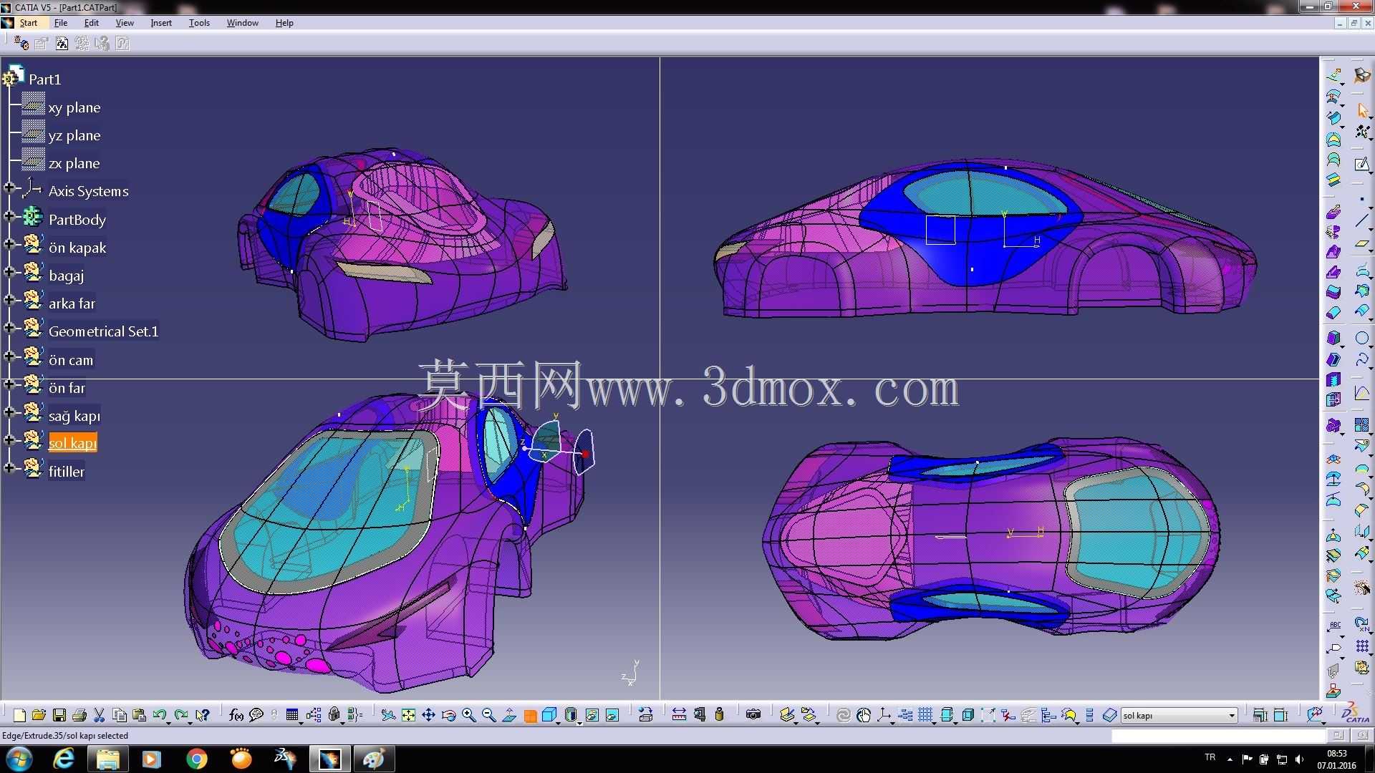Open the Tools menu

[x=199, y=23]
